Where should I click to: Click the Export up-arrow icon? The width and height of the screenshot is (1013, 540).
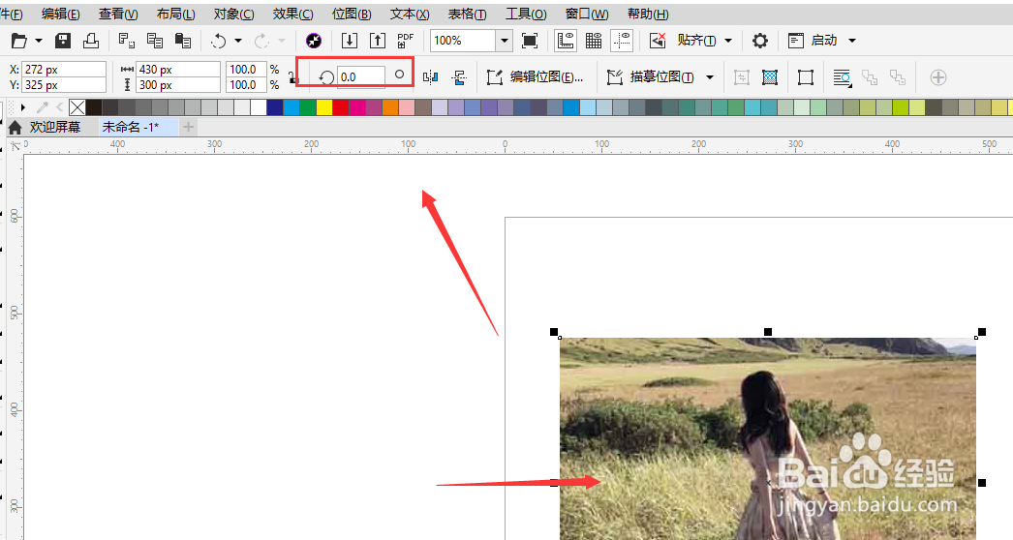(378, 41)
